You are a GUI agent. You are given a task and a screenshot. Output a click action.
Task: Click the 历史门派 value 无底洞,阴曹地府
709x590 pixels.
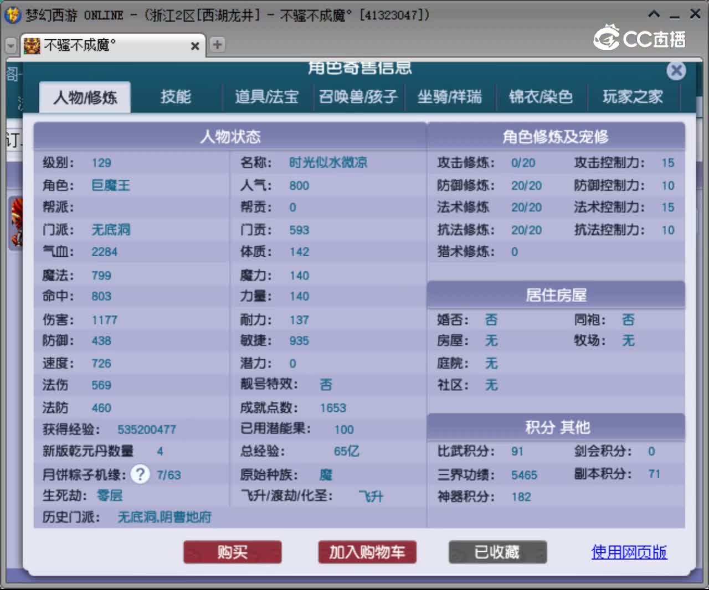coord(165,517)
